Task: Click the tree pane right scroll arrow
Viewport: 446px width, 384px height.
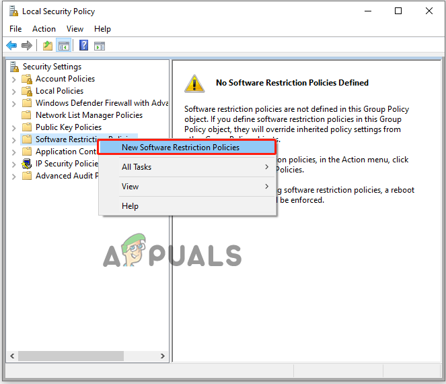Action: (163, 356)
